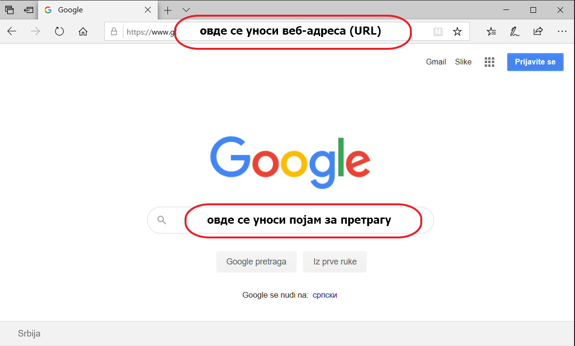Open Edge settings via the ellipsis icon
575x346 pixels.
point(562,31)
